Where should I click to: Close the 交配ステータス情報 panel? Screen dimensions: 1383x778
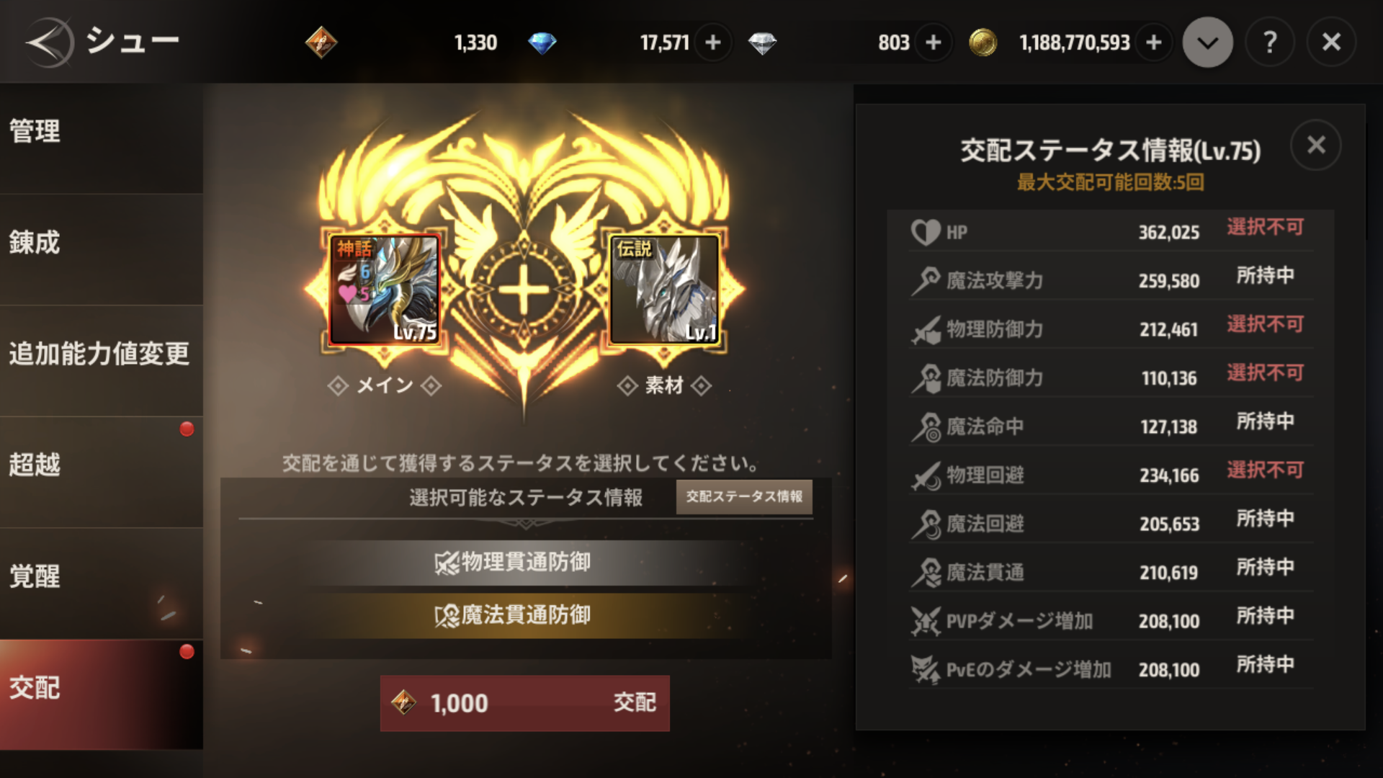(1316, 145)
